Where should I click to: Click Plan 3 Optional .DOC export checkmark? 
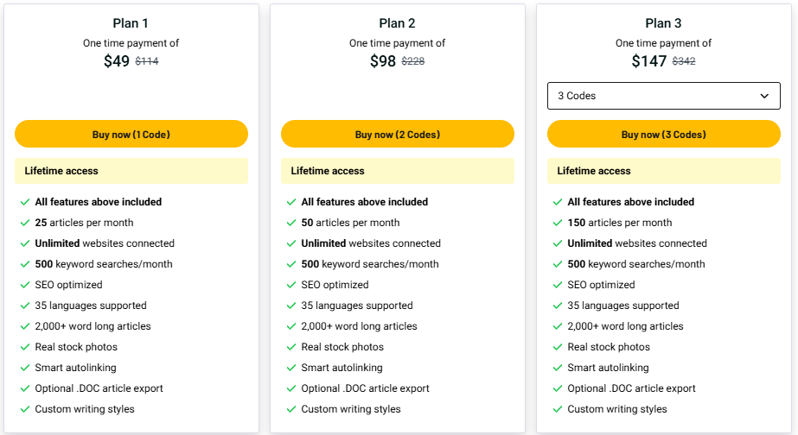click(x=558, y=388)
